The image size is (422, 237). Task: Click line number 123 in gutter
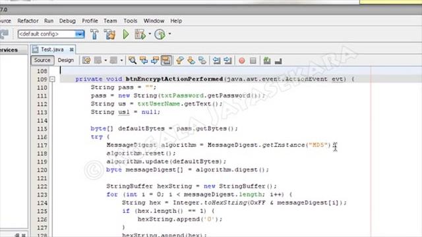pyautogui.click(x=42, y=195)
